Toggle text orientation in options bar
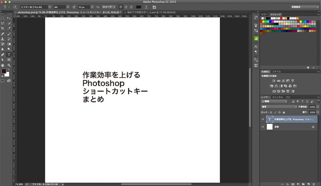This screenshot has width=321, height=186. coord(15,7)
